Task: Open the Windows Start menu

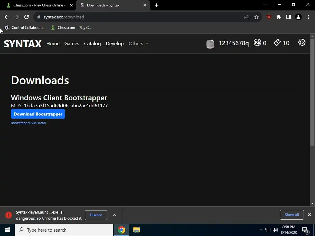Action: pyautogui.click(x=7, y=230)
